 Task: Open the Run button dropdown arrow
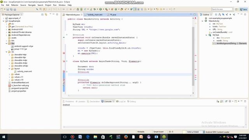[x=103, y=9]
